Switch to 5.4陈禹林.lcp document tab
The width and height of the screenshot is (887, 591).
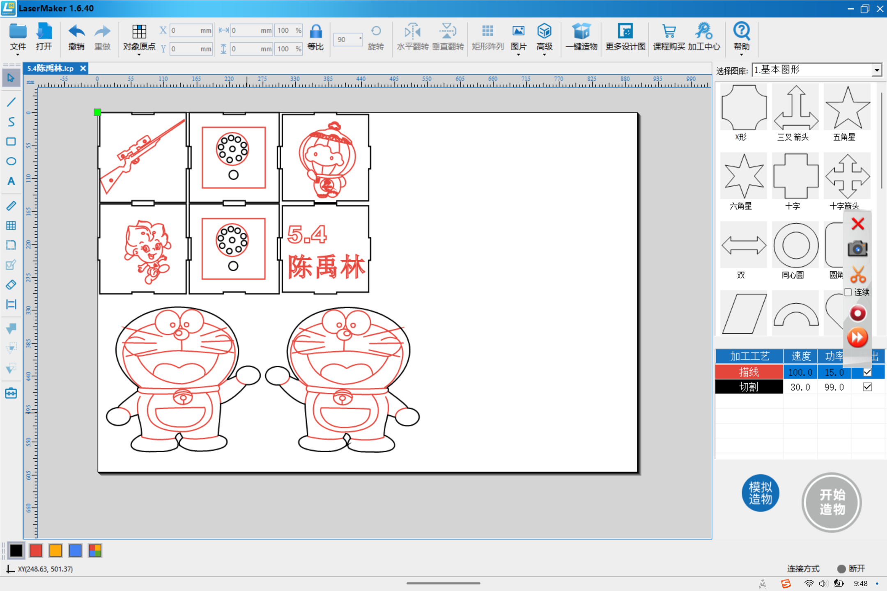click(x=51, y=68)
